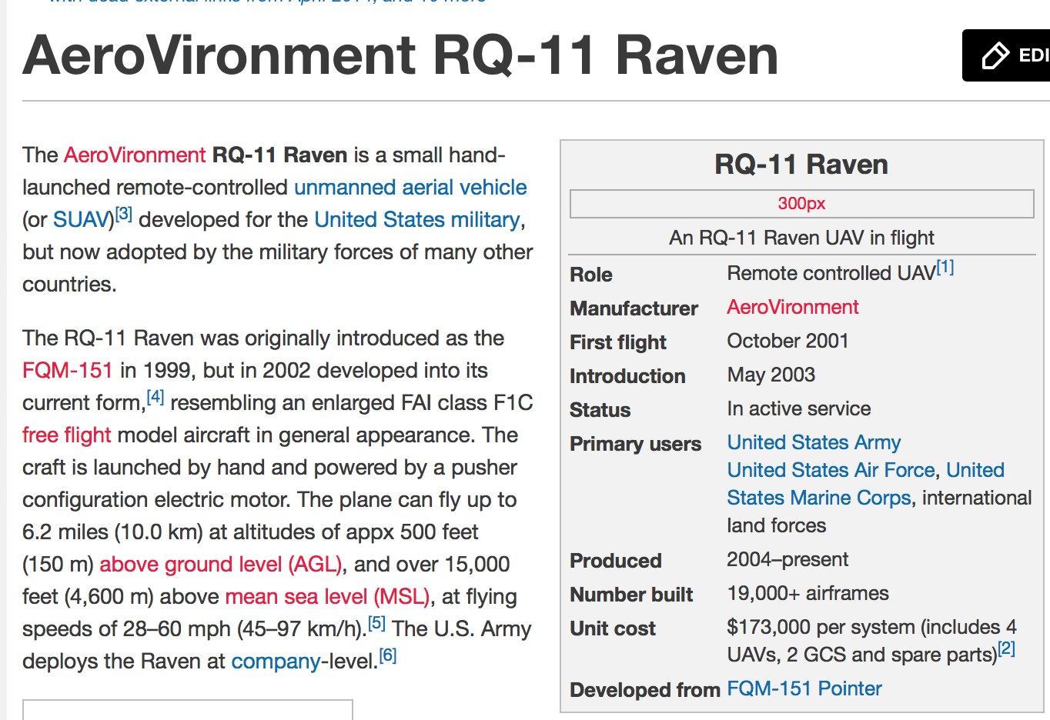
Task: Open United States Marine Corps link
Action: tap(866, 485)
